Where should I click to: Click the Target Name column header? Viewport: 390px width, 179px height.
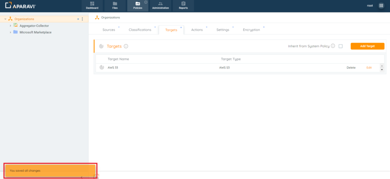(118, 59)
